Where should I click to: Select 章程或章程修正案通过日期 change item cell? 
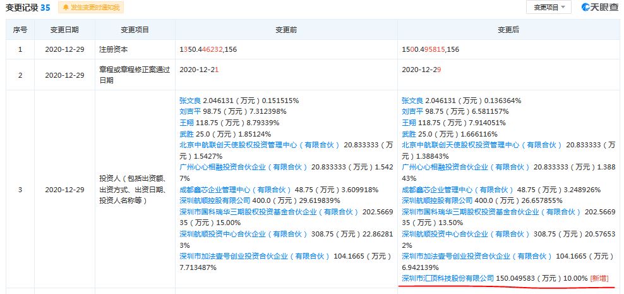coord(135,75)
